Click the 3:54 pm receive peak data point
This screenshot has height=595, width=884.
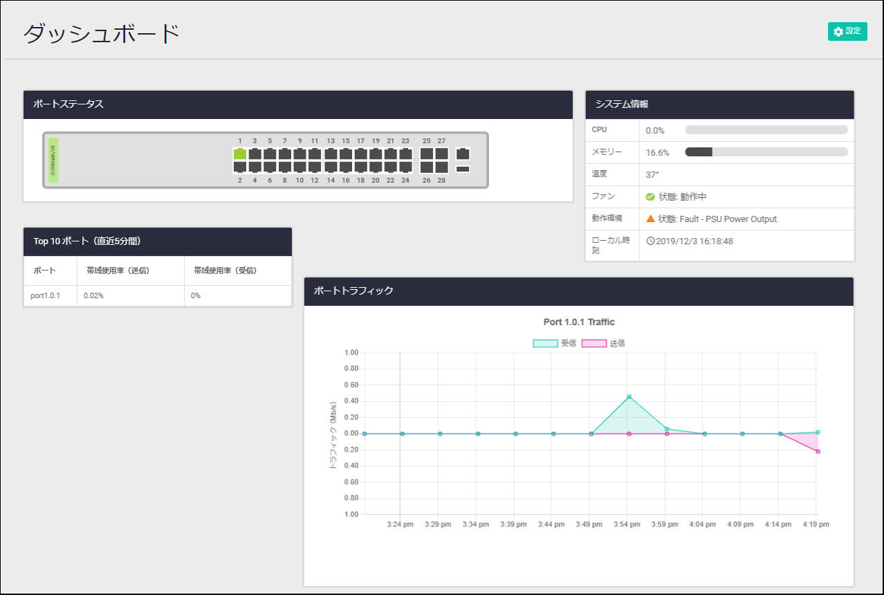point(629,396)
